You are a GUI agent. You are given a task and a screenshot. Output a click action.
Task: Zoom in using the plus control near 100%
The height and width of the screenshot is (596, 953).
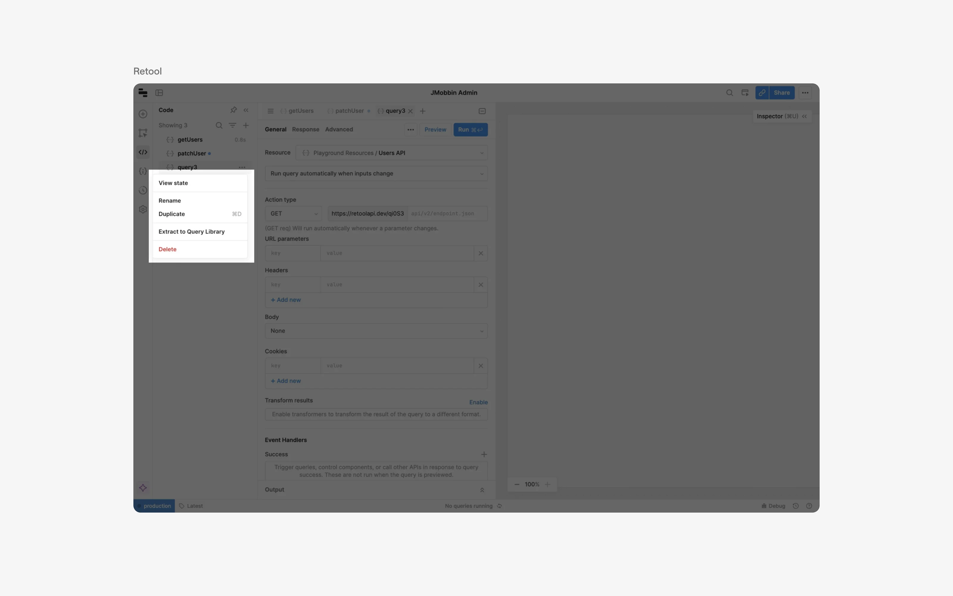548,484
